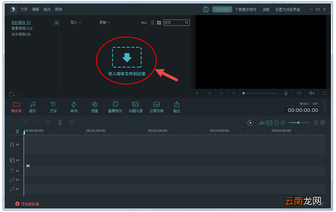Click the delete folder icon
Screen dimensions: 336x212
point(21,94)
